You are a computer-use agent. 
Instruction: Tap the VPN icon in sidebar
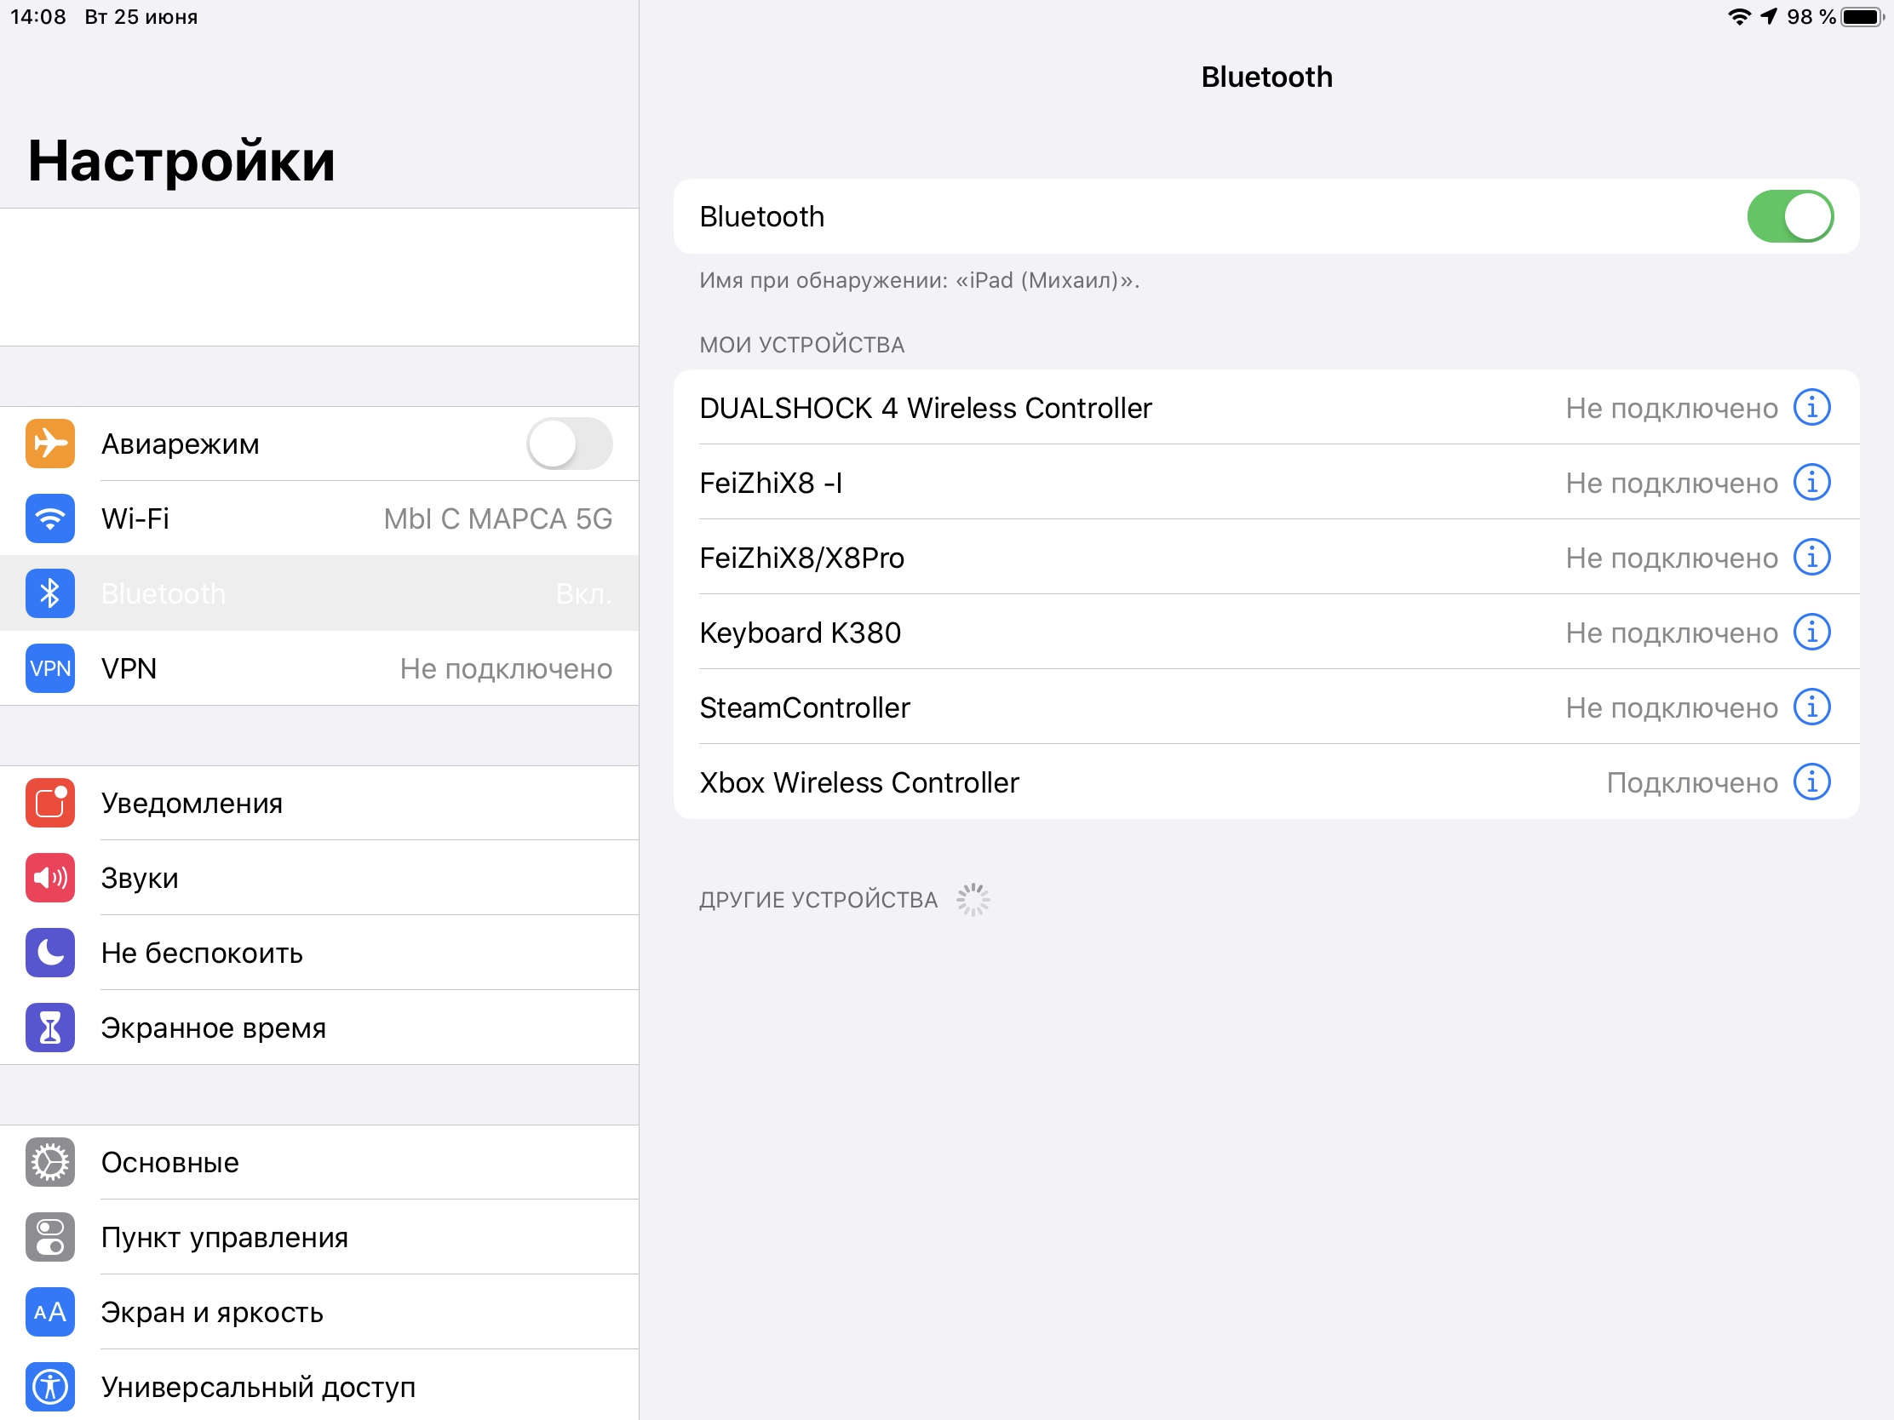tap(49, 668)
